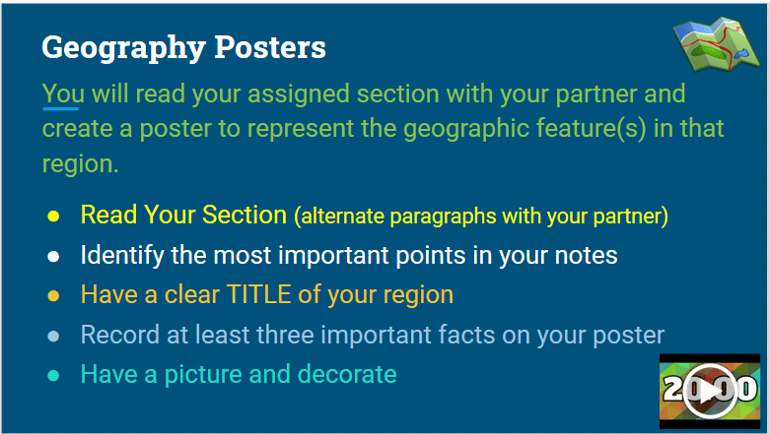Screen dimensions: 770x434
Task: Select the orange bullet beside clear TITLE line
Action: tap(53, 295)
